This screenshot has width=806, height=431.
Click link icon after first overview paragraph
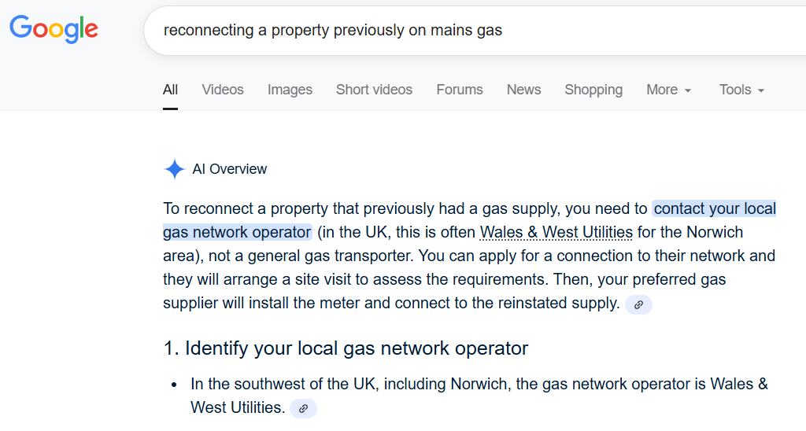(638, 304)
